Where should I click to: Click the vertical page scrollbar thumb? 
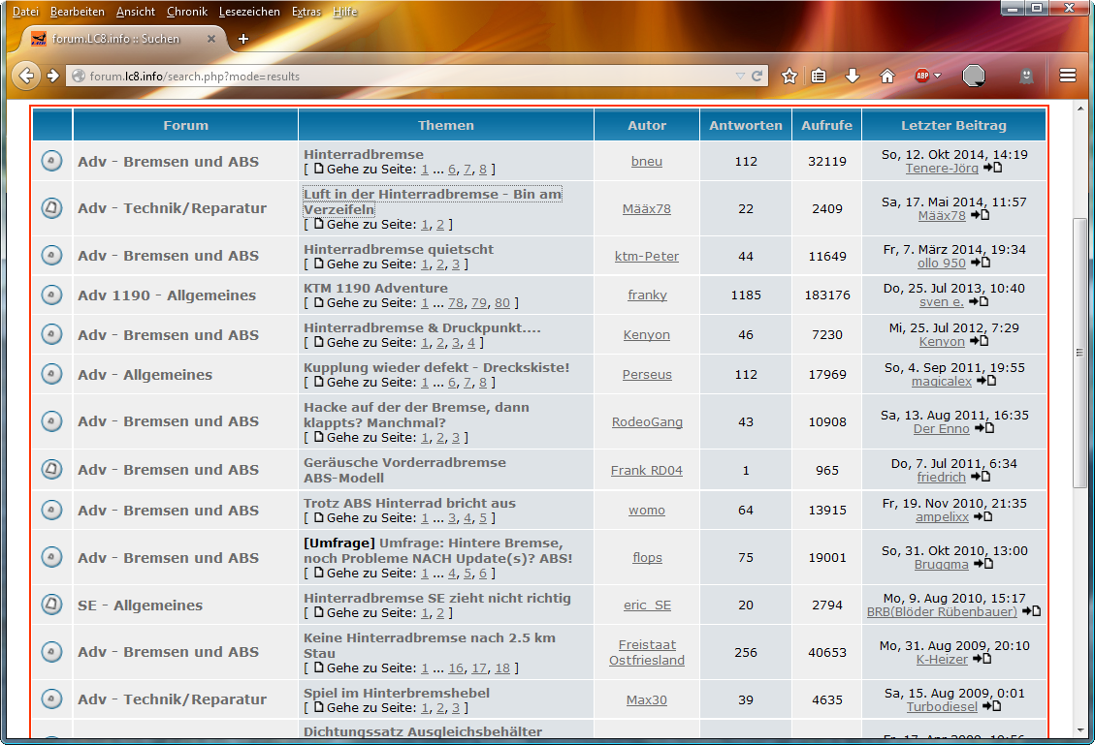1081,353
